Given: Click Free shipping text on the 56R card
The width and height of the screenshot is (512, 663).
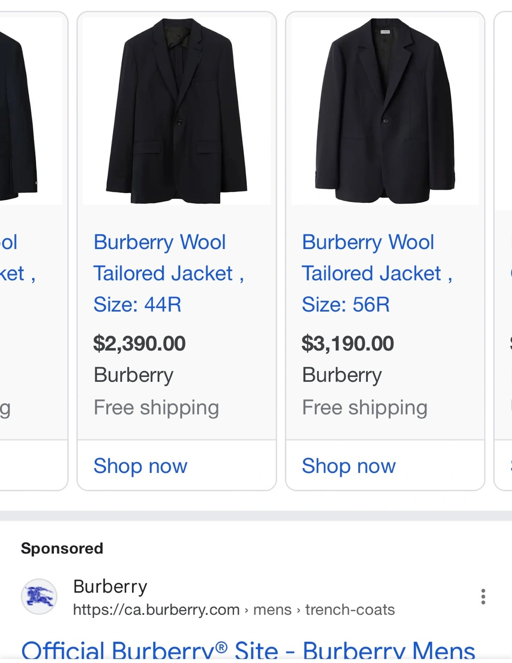Looking at the screenshot, I should point(365,408).
